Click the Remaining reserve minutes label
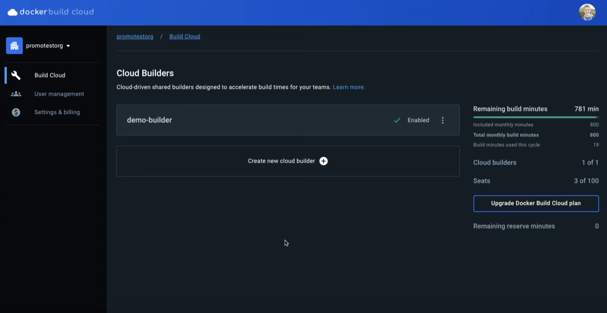This screenshot has height=313, width=607. click(x=514, y=226)
